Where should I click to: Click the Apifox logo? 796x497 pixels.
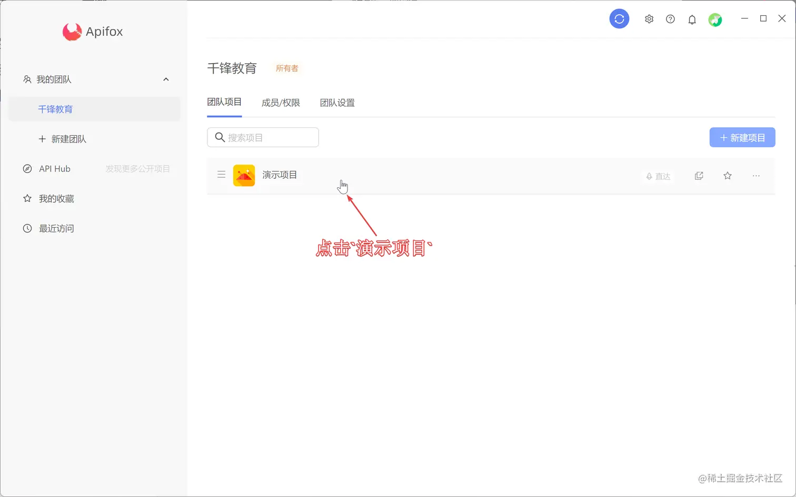point(93,32)
